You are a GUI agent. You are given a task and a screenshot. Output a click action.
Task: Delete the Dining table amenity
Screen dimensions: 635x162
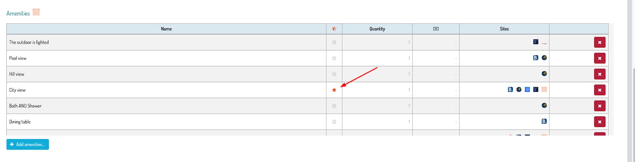click(599, 121)
